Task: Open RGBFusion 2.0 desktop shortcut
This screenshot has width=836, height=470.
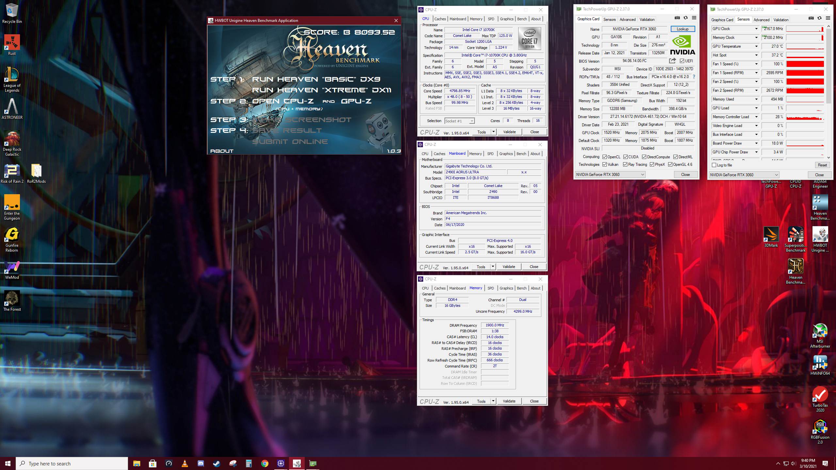Action: point(820,431)
